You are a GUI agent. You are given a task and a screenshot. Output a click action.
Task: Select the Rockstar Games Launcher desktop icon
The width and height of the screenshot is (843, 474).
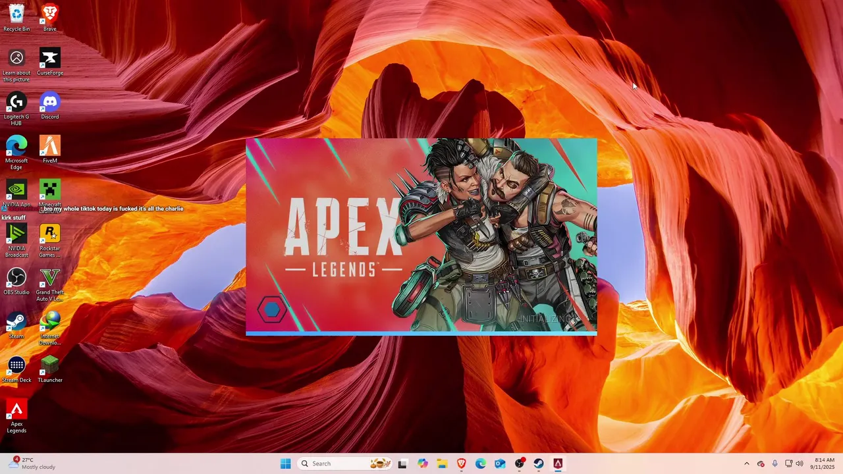[50, 240]
